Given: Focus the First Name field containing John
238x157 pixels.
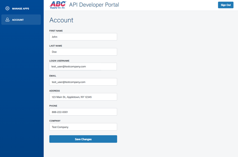Looking at the screenshot, I should [x=83, y=37].
